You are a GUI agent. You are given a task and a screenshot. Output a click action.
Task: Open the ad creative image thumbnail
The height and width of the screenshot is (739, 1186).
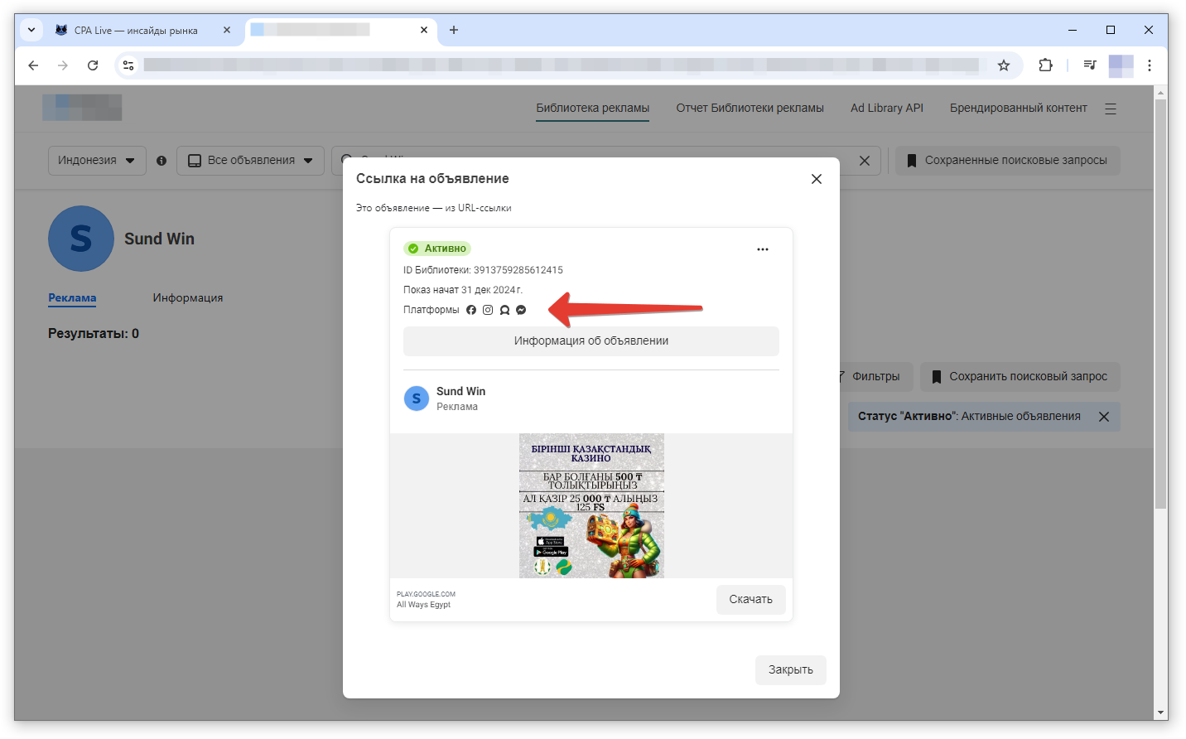[x=591, y=505]
